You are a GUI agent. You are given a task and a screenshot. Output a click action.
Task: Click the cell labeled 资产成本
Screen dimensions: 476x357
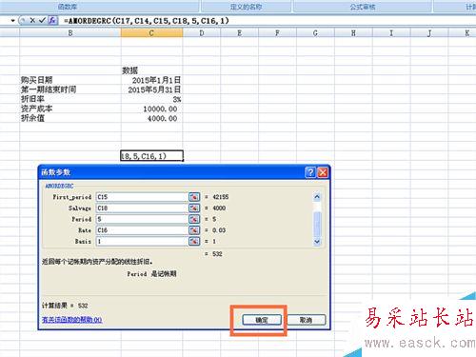[70, 109]
